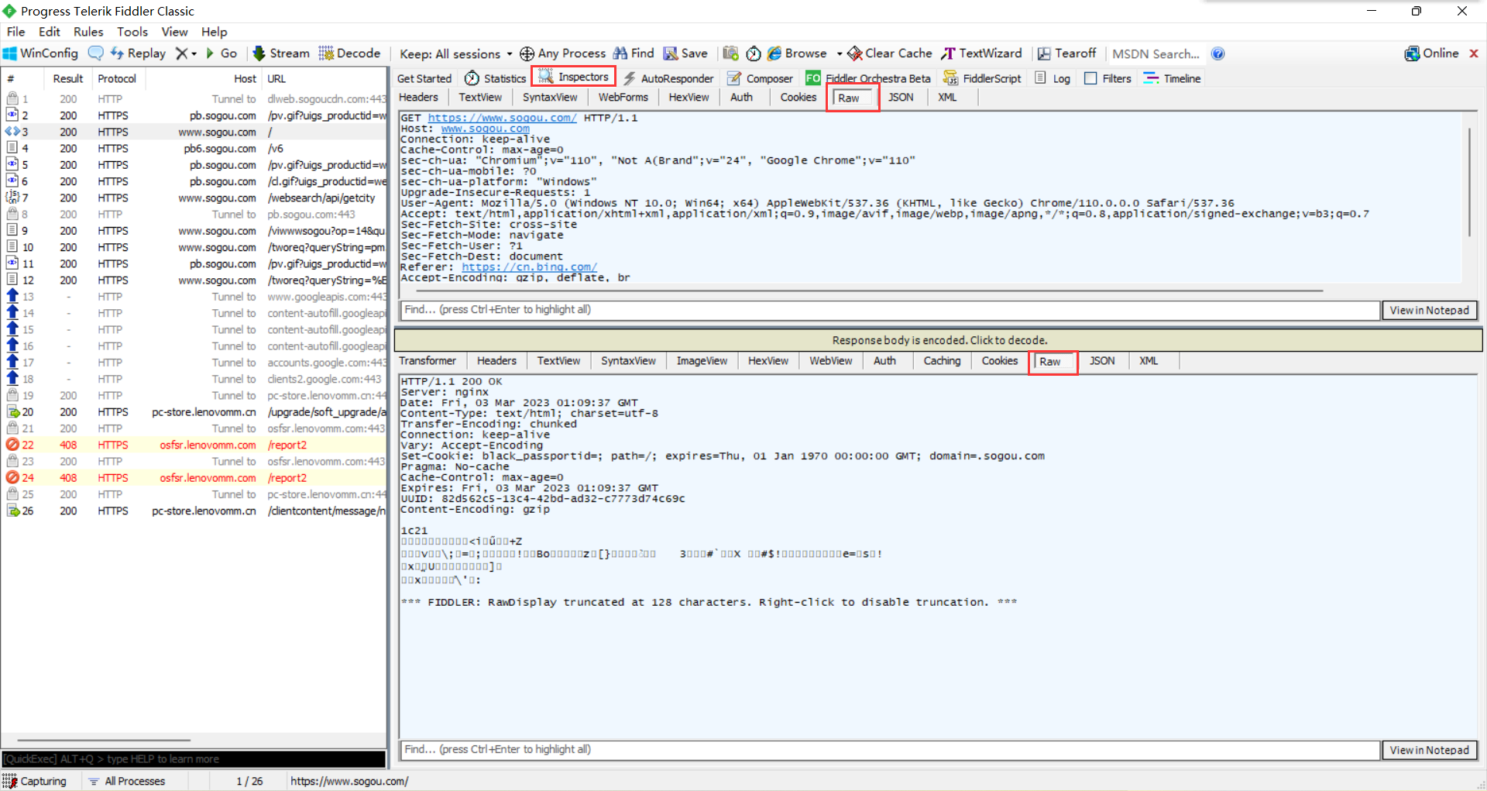Open Keep: All sessions dropdown

[455, 53]
